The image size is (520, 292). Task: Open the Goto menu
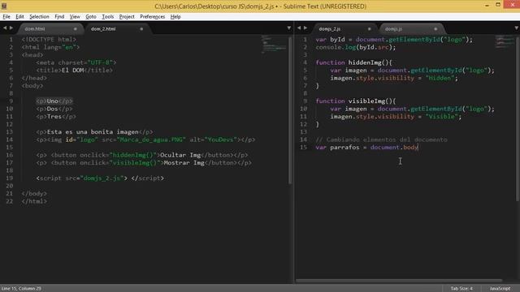[x=90, y=16]
